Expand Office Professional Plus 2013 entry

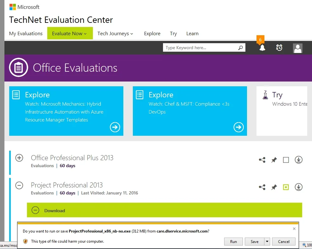(19, 158)
